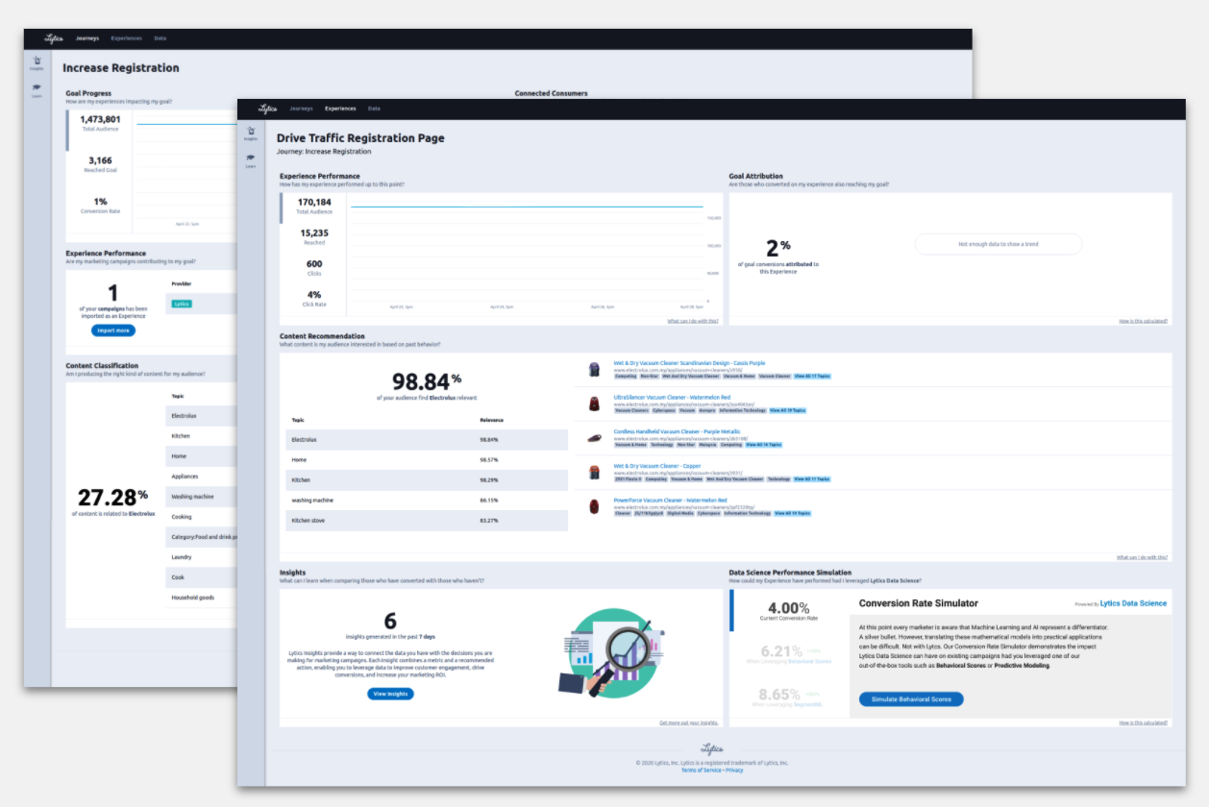Open Cordless Handheld Vacuum Cleaner Purple Metallic link

point(678,432)
